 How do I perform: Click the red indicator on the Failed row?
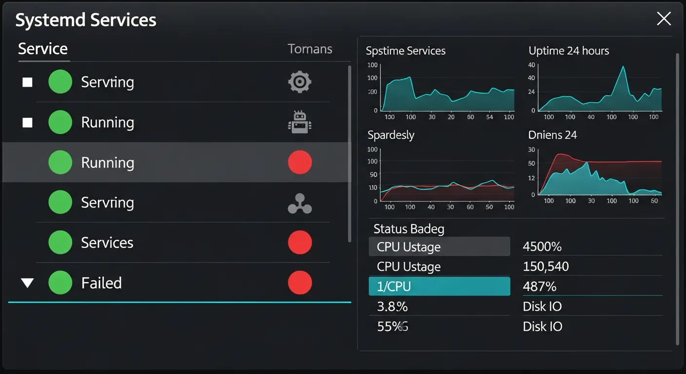[x=299, y=282]
